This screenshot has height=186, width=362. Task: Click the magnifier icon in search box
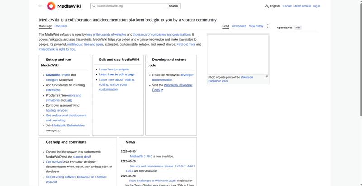(x=94, y=6)
